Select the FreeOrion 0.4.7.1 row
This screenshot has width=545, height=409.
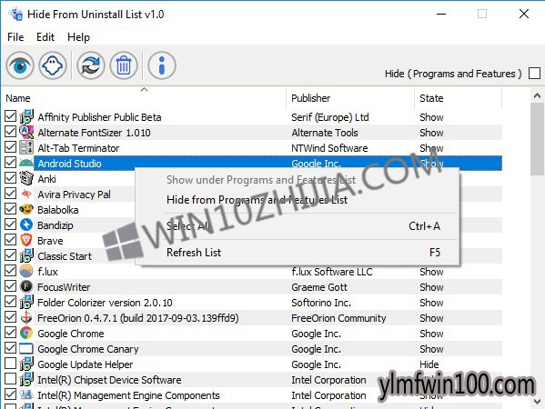pos(252,318)
